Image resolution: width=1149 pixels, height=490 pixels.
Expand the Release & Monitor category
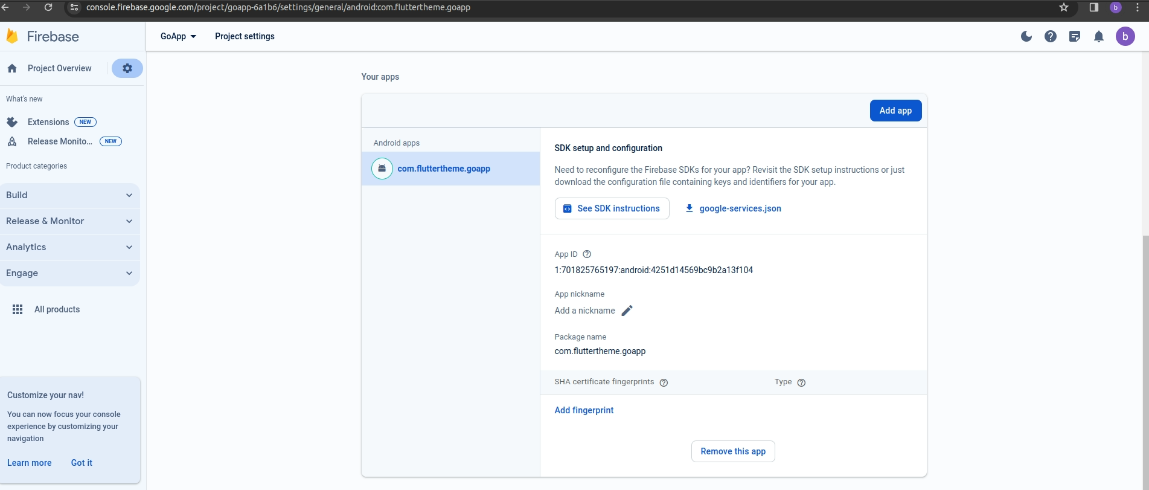[x=69, y=221]
